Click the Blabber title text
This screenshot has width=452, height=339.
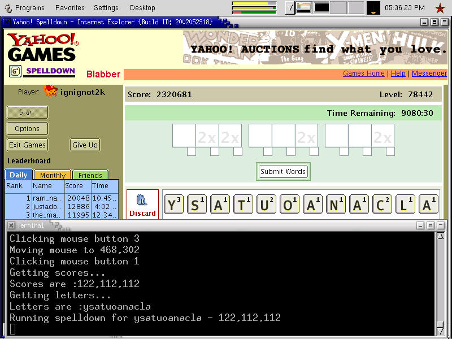pyautogui.click(x=103, y=74)
